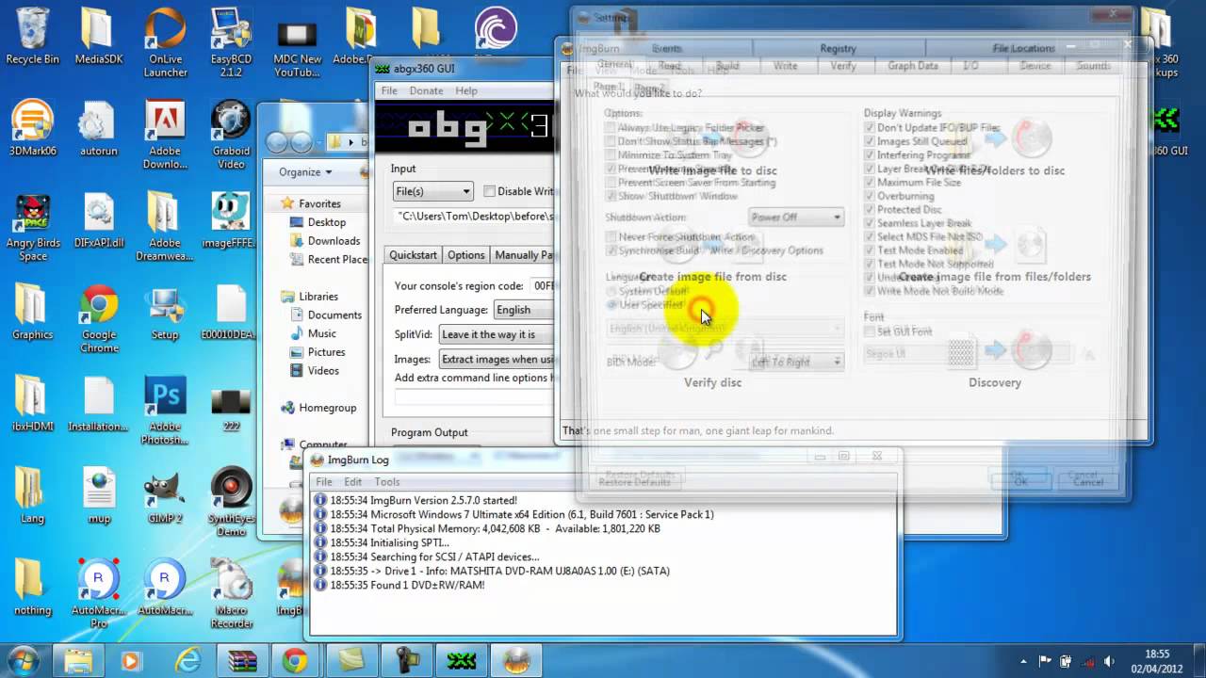Toggle Seamless Layer Break checkbox

point(870,223)
